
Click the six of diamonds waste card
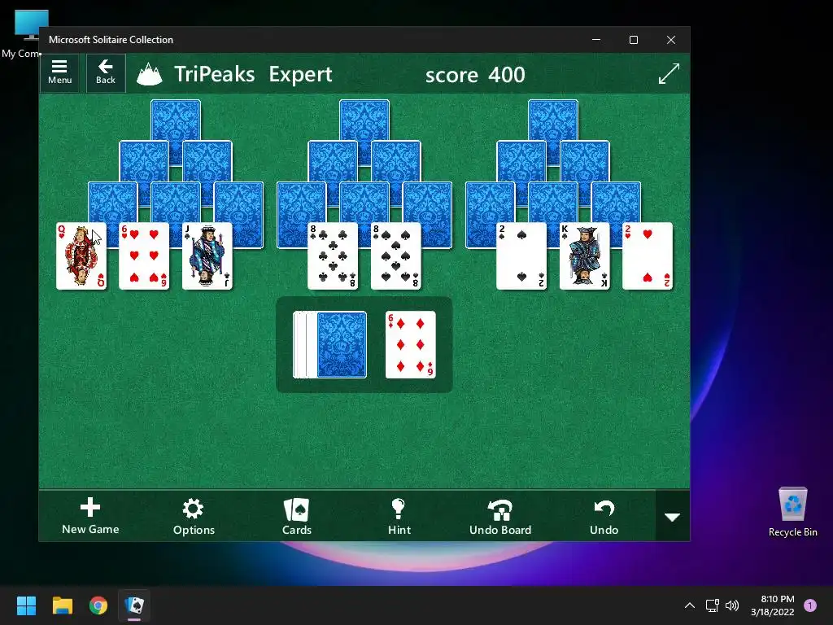pos(411,345)
